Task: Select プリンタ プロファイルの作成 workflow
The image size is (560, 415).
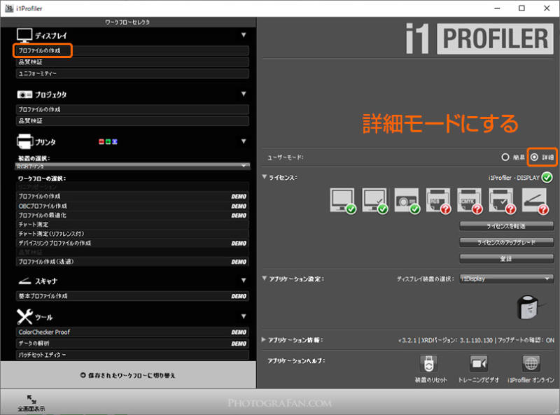Action: (x=132, y=197)
